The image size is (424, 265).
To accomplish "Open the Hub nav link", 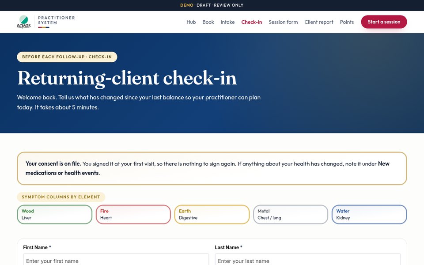I will [x=191, y=22].
